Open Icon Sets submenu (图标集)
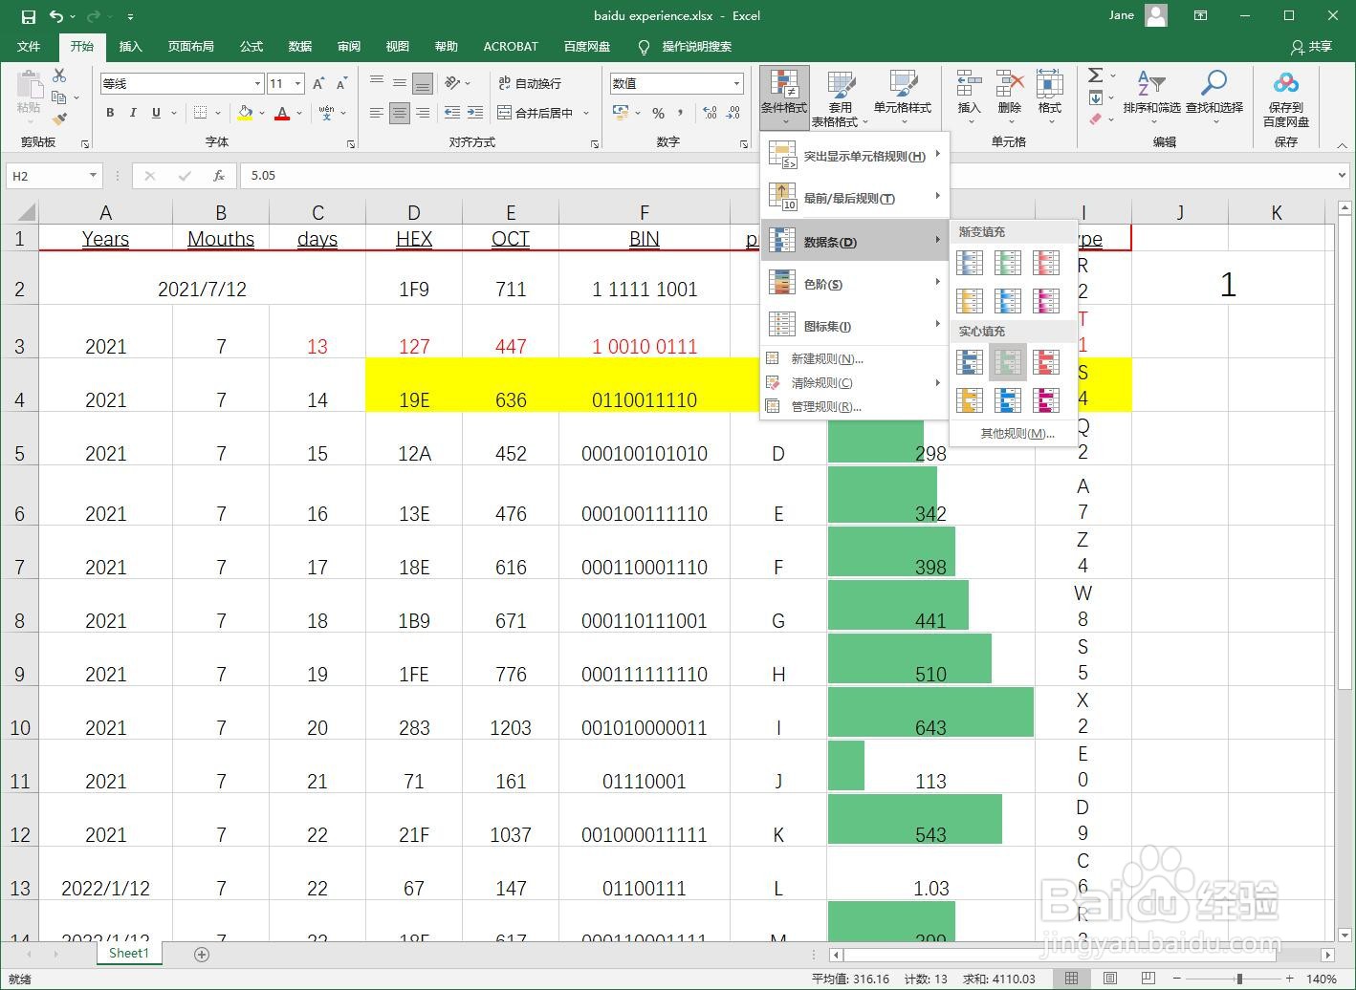The height and width of the screenshot is (990, 1356). [x=855, y=326]
